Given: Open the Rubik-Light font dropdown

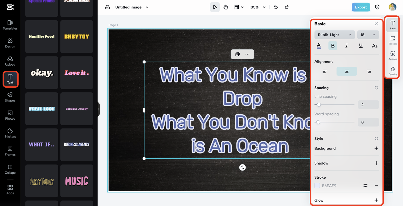Looking at the screenshot, I should pyautogui.click(x=334, y=35).
